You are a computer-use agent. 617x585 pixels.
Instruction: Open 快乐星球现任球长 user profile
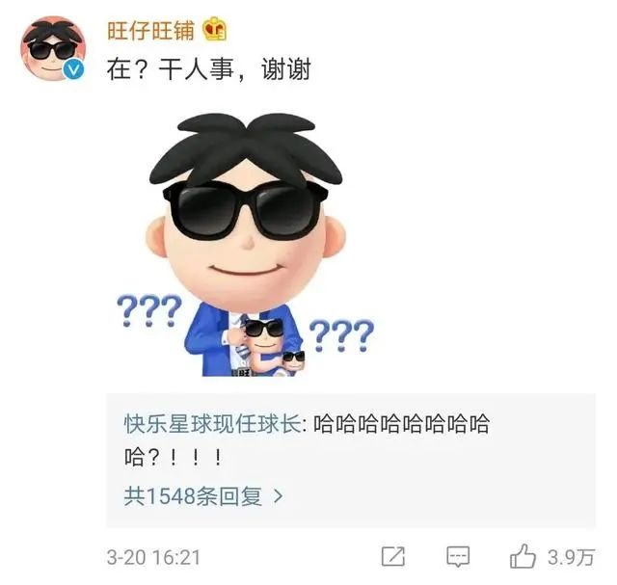pos(212,424)
